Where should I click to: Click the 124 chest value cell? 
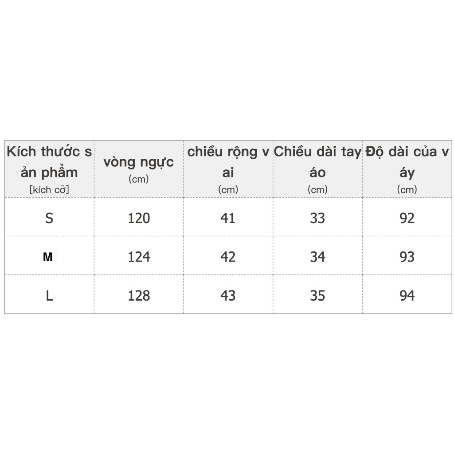coord(139,256)
